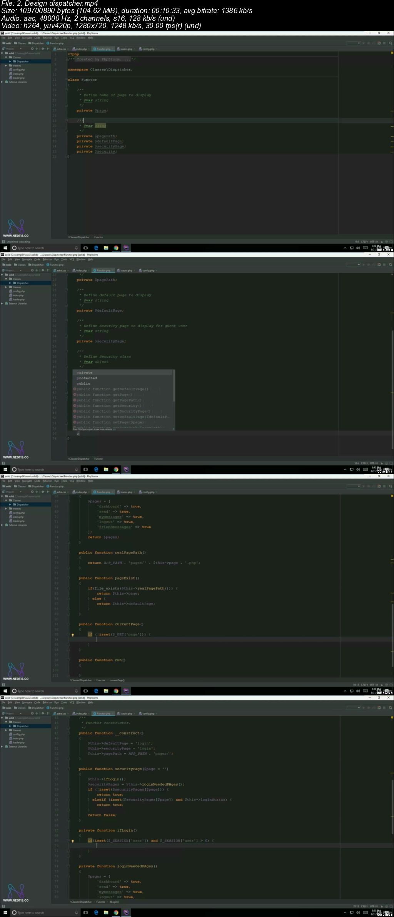This screenshot has width=394, height=917.
Task: Switch to the extra.css tab in the 00:02:08 frame
Action: click(x=61, y=49)
